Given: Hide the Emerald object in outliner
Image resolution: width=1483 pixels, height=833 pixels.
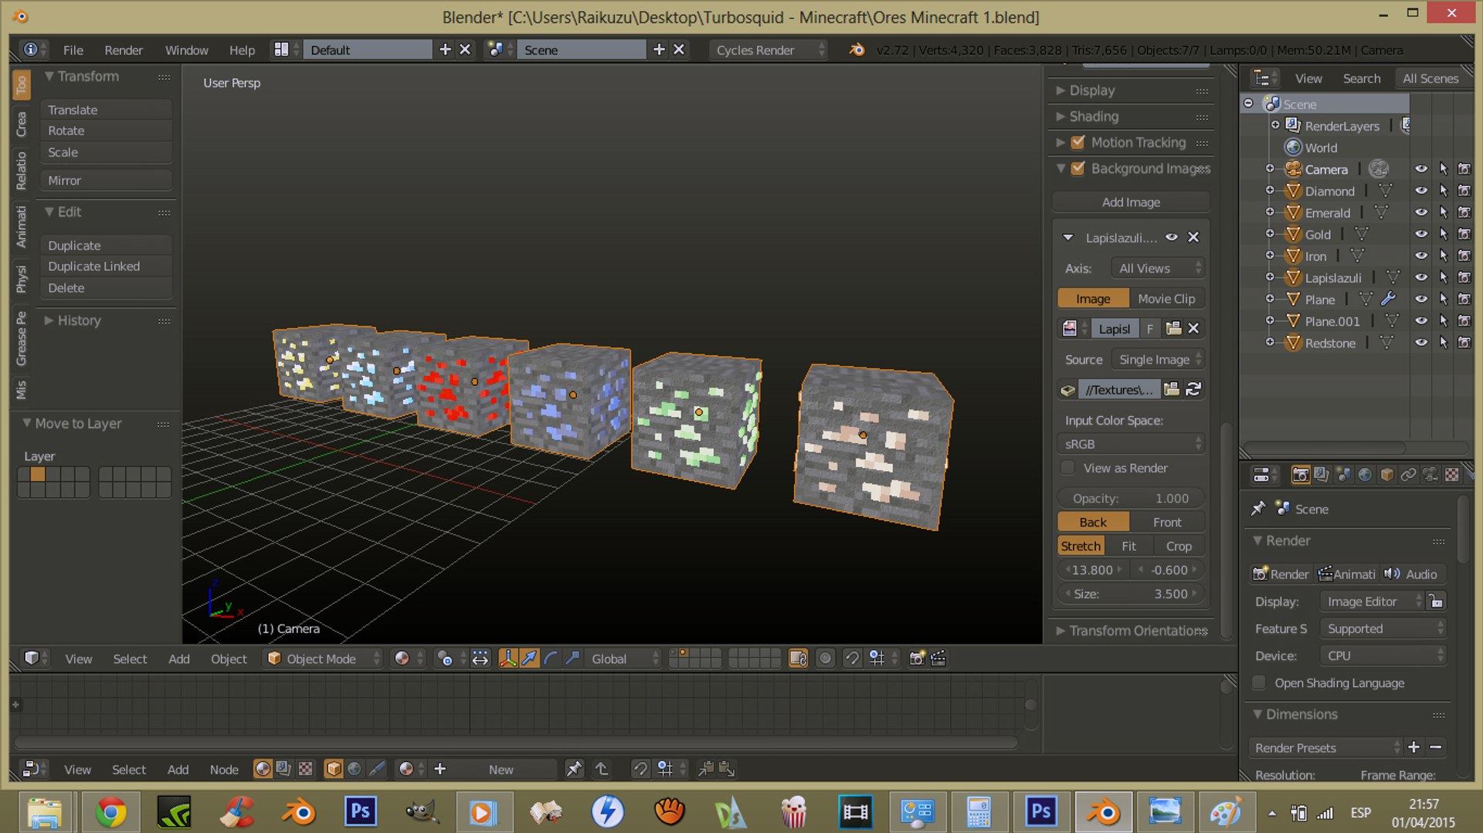Looking at the screenshot, I should 1421,212.
